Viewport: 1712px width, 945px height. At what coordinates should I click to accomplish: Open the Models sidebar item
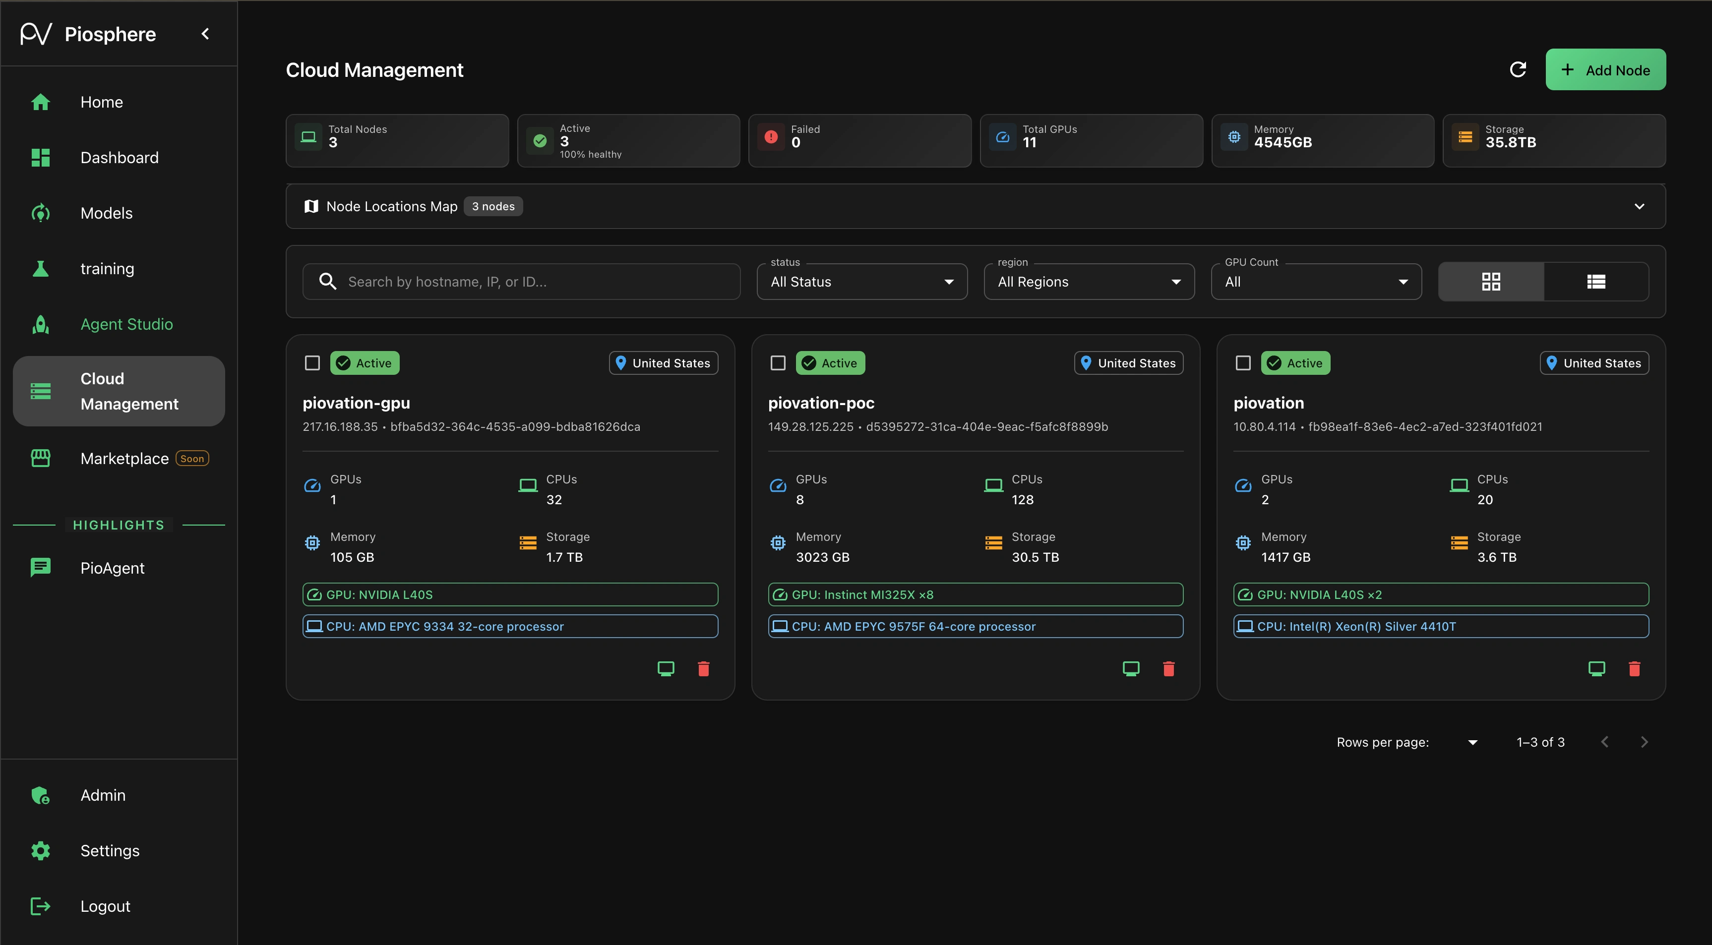pos(106,213)
